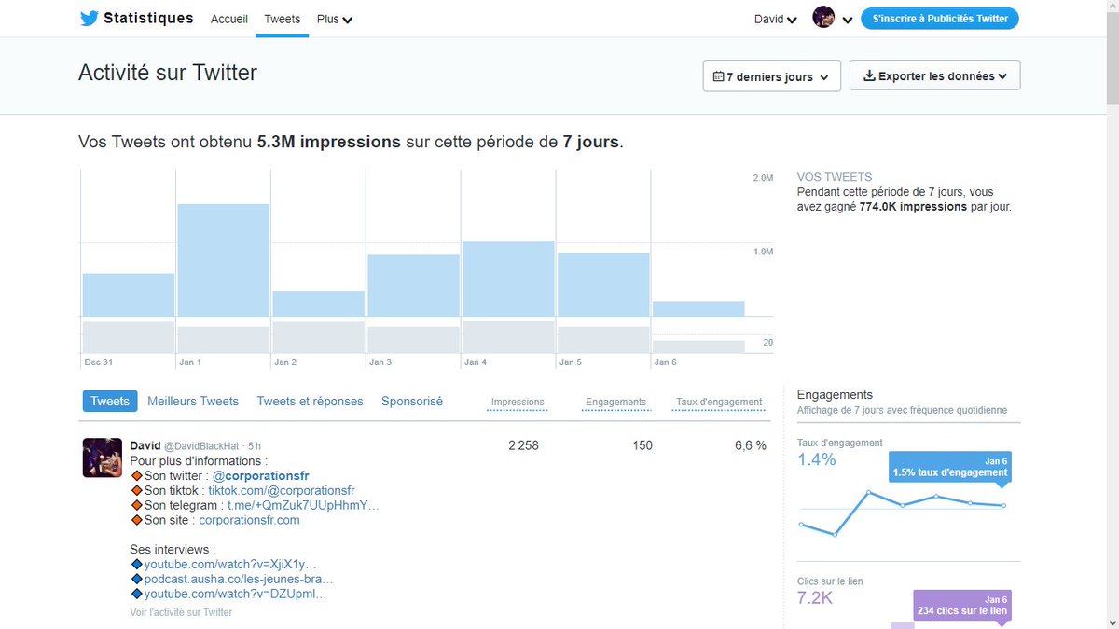Click the Twitter bird logo

tap(89, 19)
